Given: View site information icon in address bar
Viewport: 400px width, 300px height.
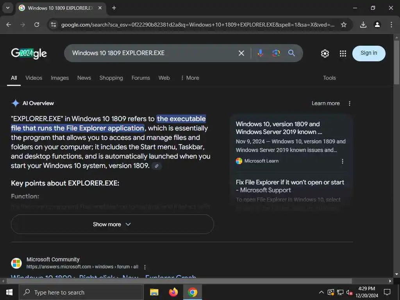Looking at the screenshot, I should pos(53,25).
